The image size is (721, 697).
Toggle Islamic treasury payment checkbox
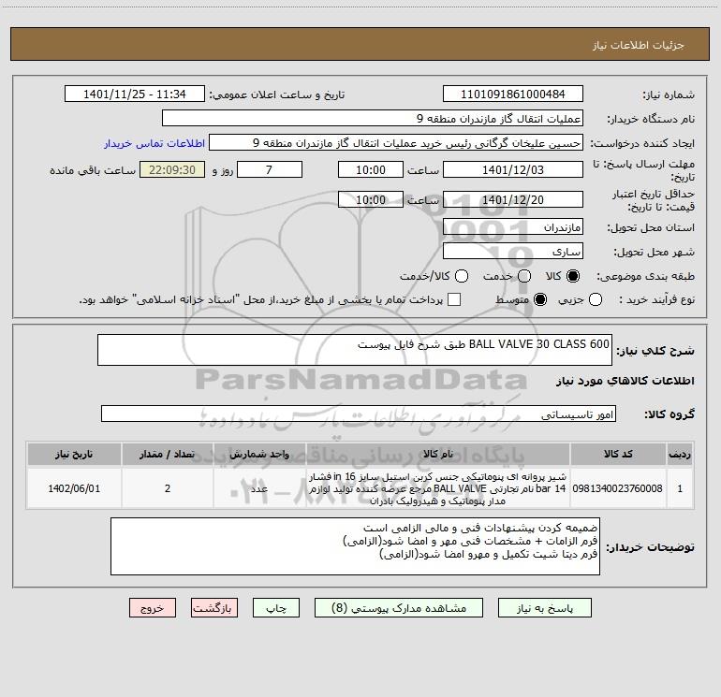click(454, 299)
